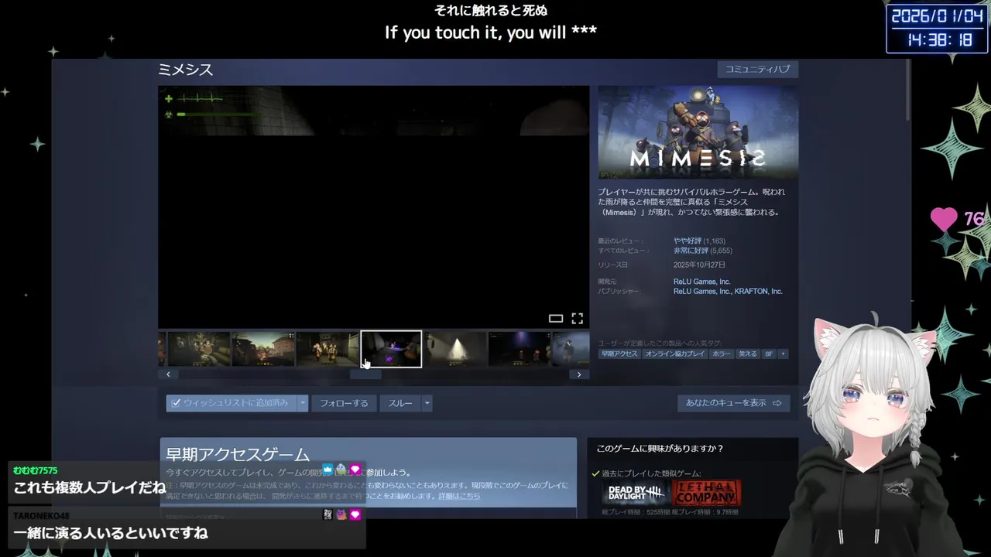Click chat username むむむ7575
991x557 pixels.
(36, 470)
